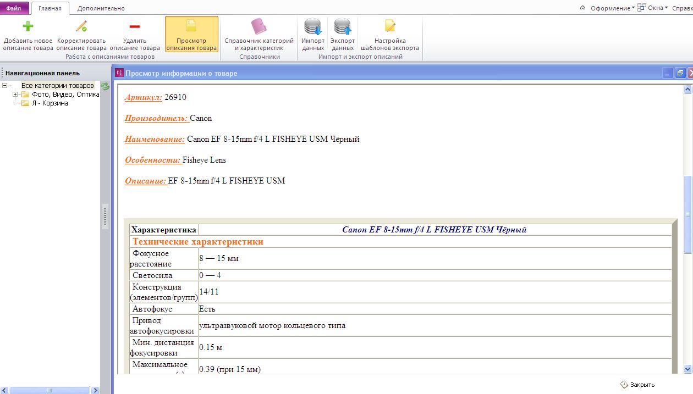The height and width of the screenshot is (394, 693).
Task: Click article number 26910
Action: tap(175, 97)
